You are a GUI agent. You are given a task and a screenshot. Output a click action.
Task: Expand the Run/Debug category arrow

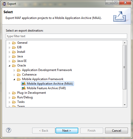(9, 98)
